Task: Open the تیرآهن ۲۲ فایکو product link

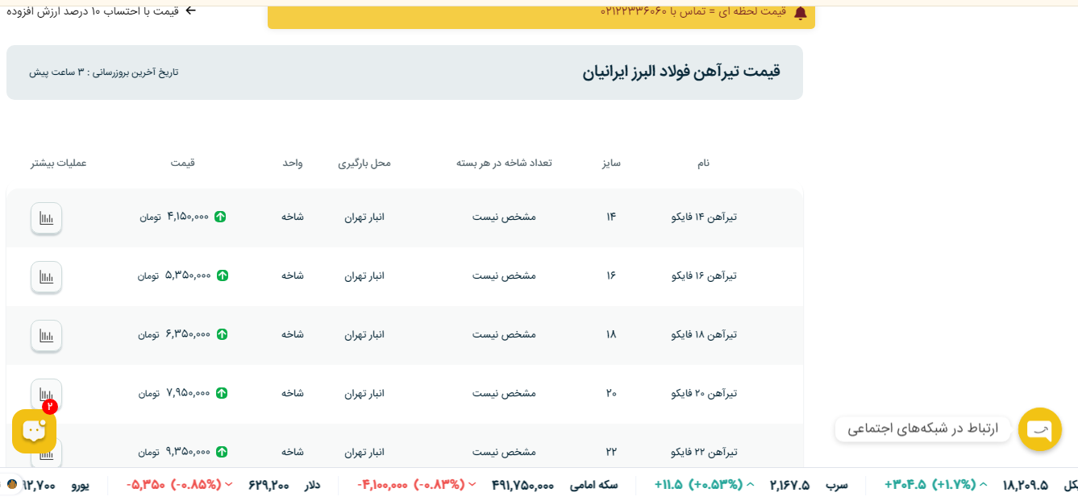Action: (x=704, y=452)
